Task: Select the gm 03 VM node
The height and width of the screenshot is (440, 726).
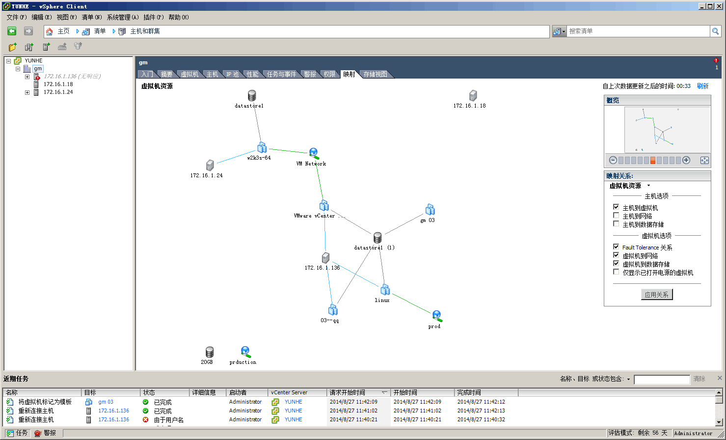Action: point(430,210)
